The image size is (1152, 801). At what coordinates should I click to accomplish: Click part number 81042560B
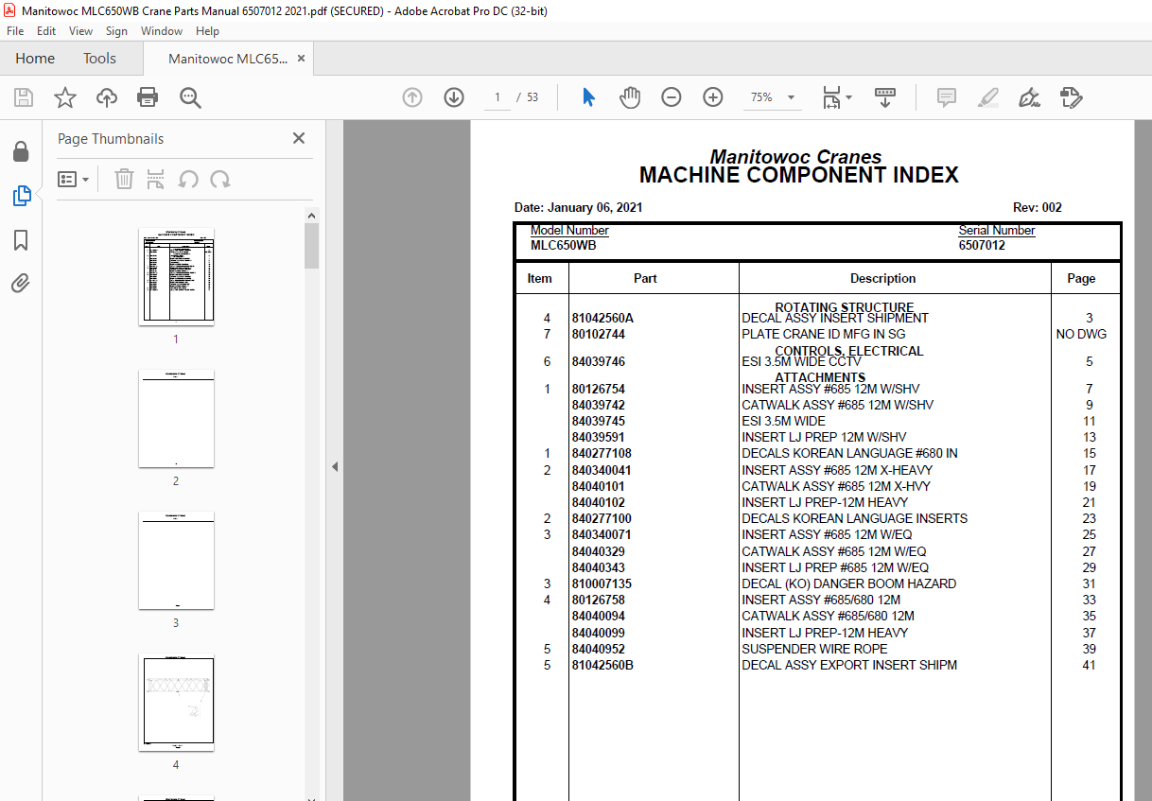click(x=602, y=666)
